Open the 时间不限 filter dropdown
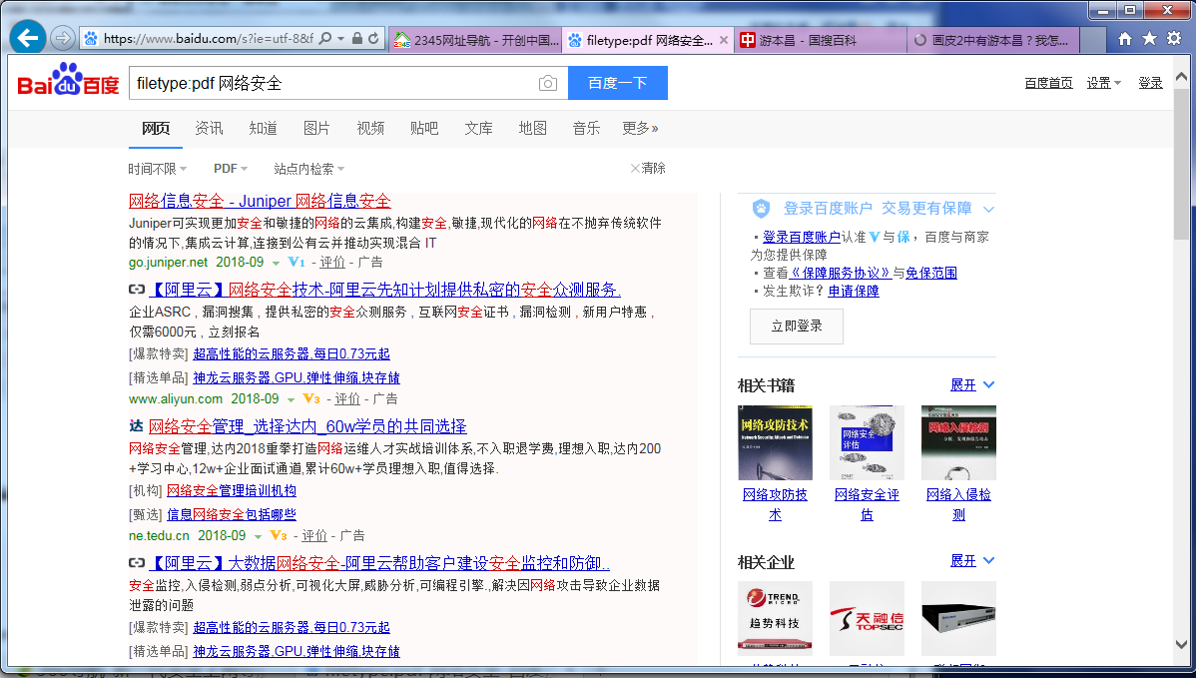Image resolution: width=1196 pixels, height=678 pixels. click(x=157, y=169)
